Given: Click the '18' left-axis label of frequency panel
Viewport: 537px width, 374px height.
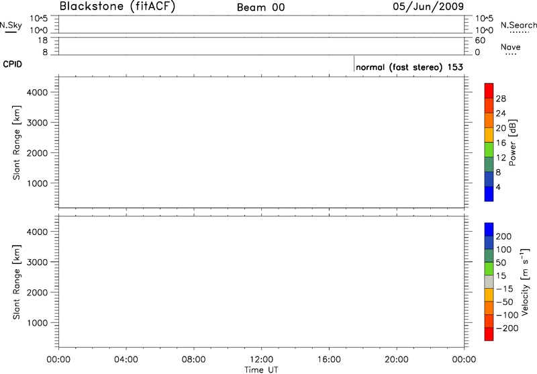Looking at the screenshot, I should point(43,40).
